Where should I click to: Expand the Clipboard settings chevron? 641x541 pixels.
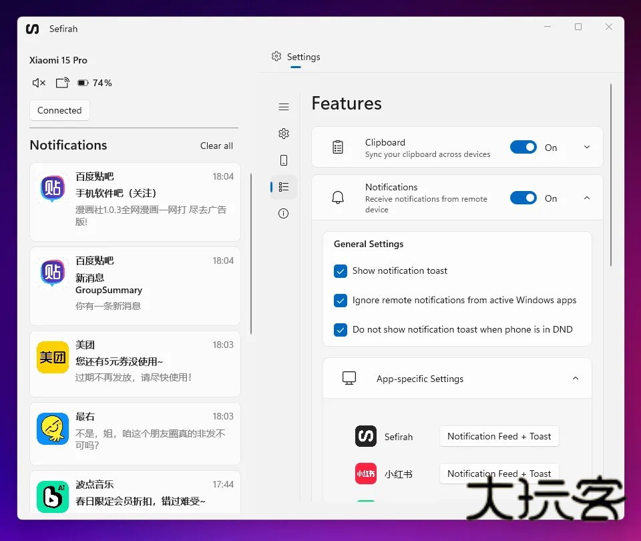587,148
